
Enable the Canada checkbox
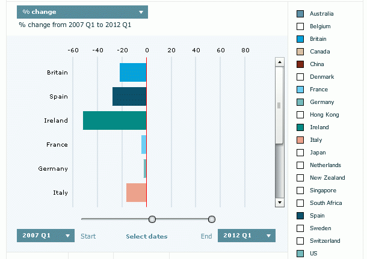tap(300, 52)
